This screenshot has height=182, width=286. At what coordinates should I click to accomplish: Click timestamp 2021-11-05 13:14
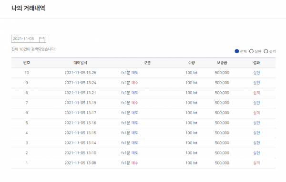click(80, 143)
